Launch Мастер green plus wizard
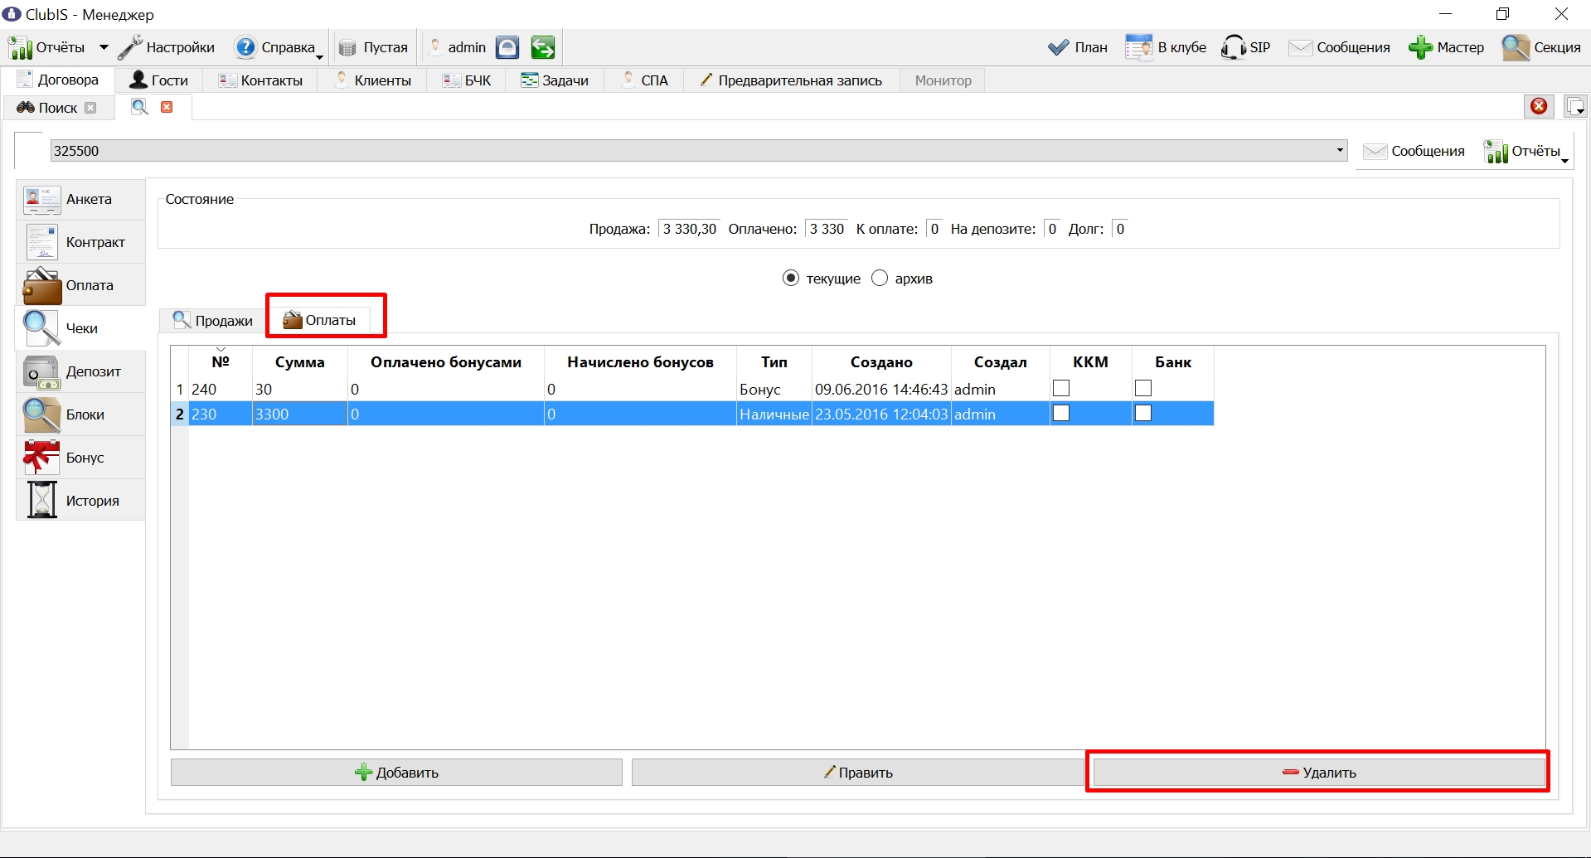 [x=1446, y=47]
